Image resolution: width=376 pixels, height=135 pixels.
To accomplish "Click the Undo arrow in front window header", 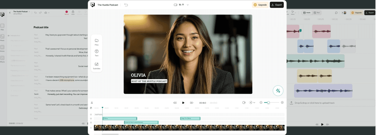I will [x=126, y=5].
